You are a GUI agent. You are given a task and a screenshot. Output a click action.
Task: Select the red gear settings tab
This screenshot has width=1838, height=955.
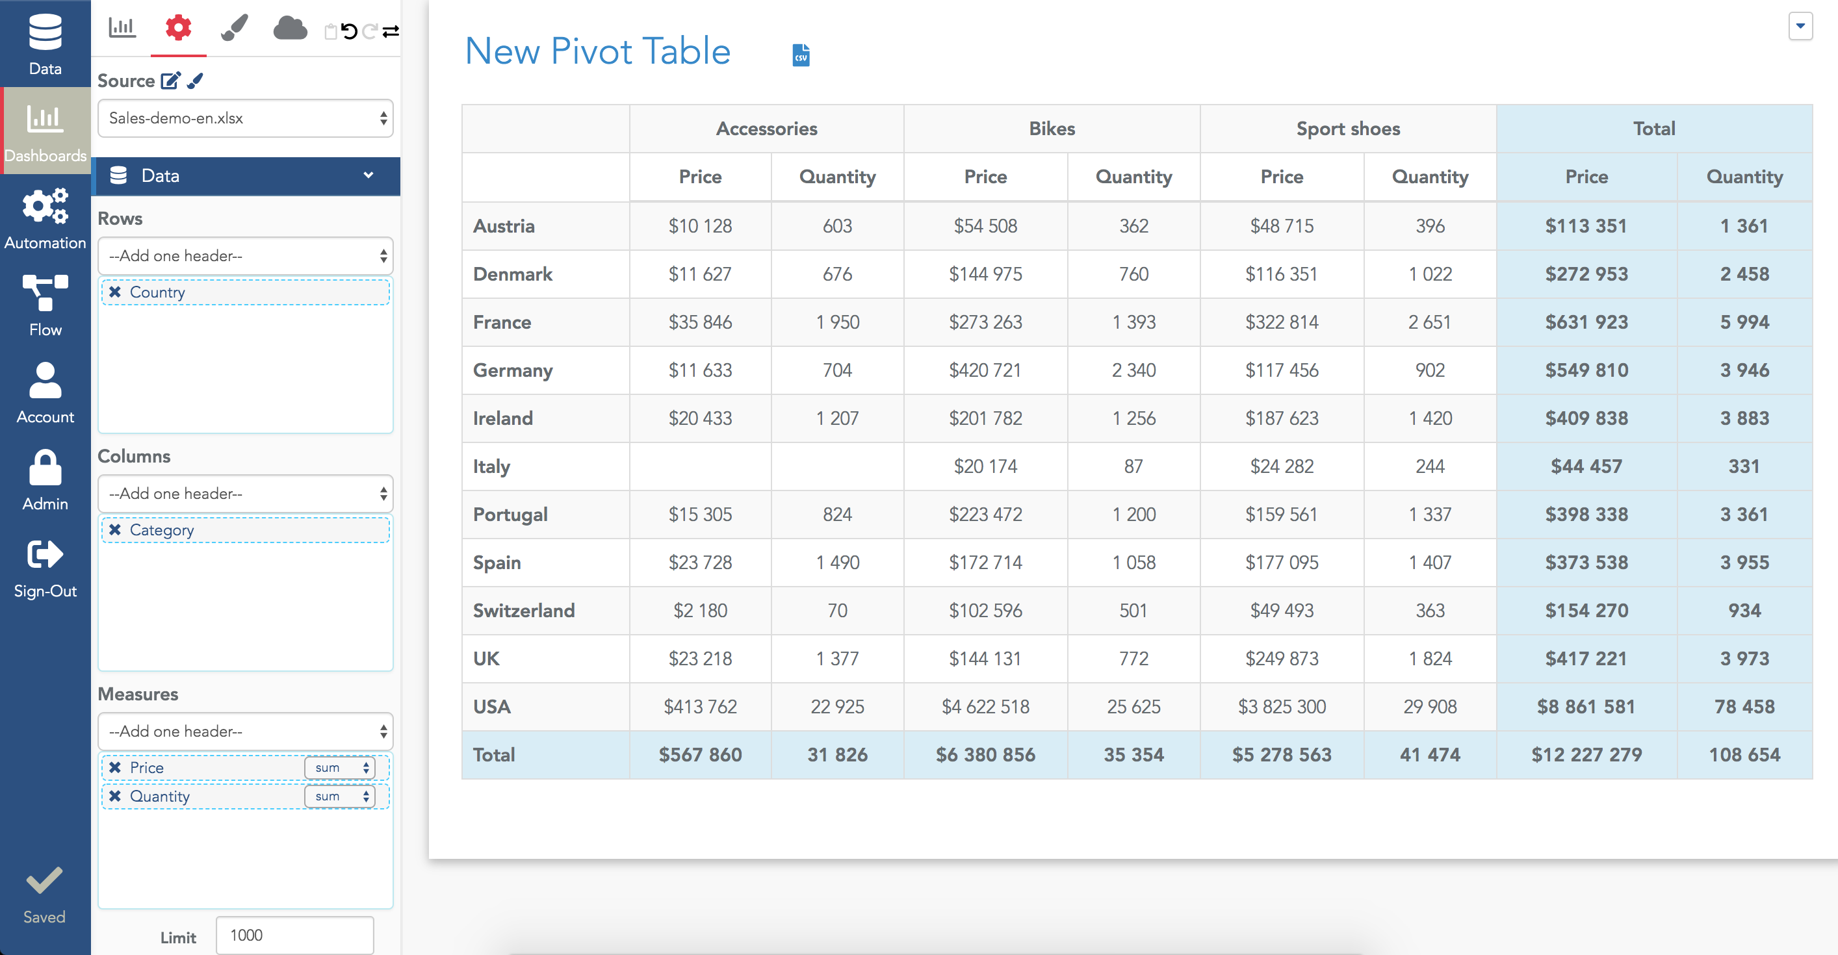coord(178,28)
